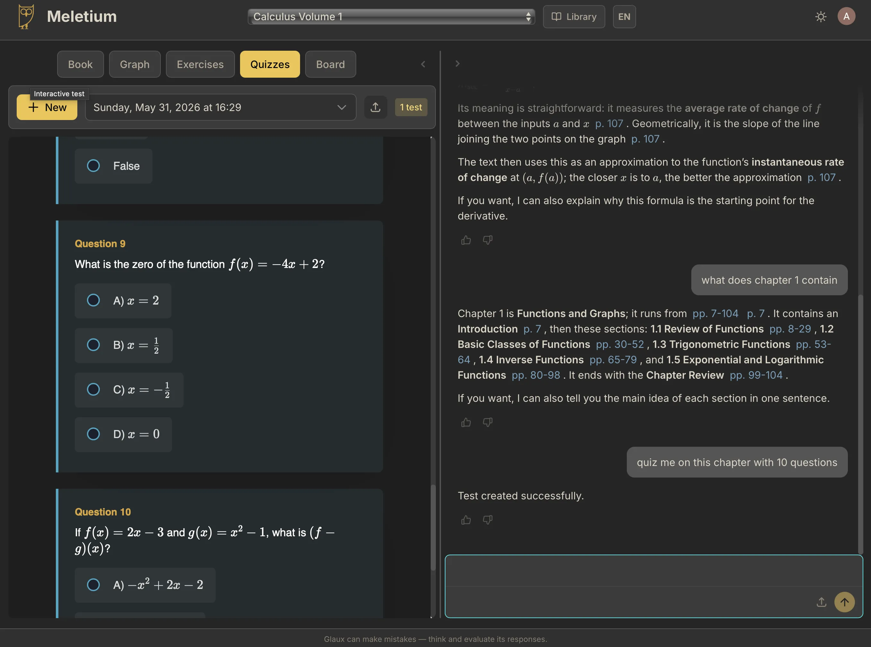
Task: Open link pp. 99-104 for Chapter Review
Action: pos(756,375)
